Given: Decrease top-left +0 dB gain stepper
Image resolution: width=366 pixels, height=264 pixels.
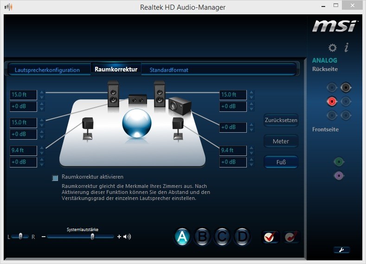Looking at the screenshot, I should (x=42, y=109).
